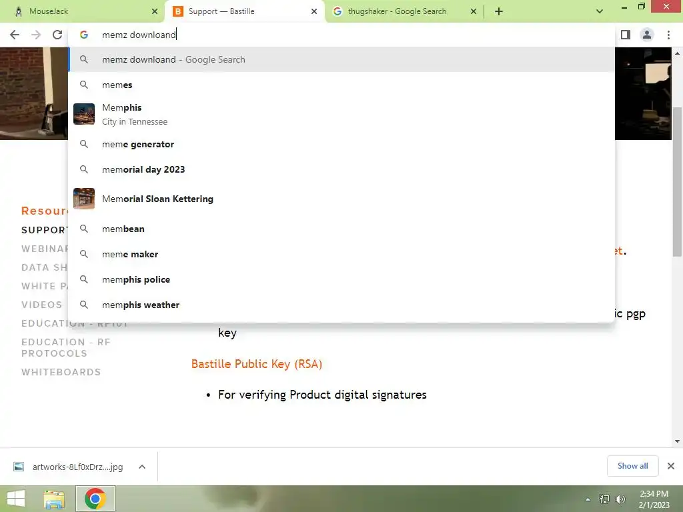Image resolution: width=683 pixels, height=512 pixels.
Task: Click the Chrome taskbar icon
Action: (95, 499)
